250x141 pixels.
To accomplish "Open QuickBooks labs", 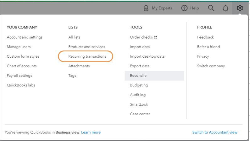I will point(21,85).
